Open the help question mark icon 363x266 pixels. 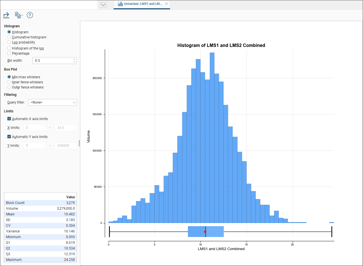click(x=30, y=15)
